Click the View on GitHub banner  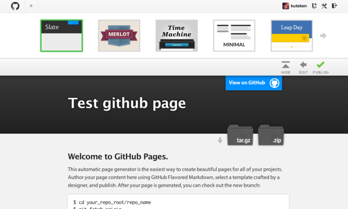pos(254,83)
